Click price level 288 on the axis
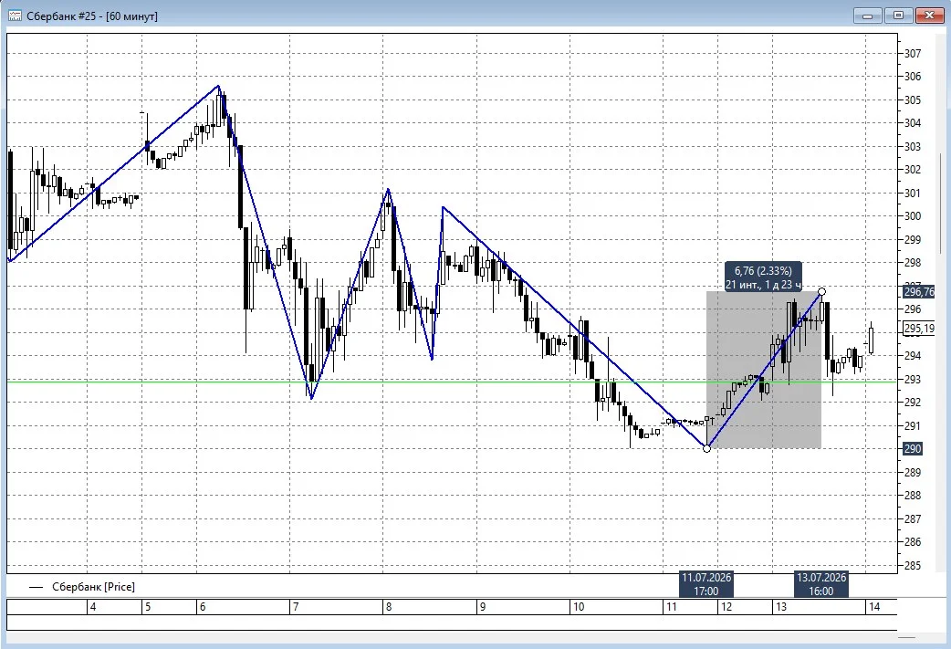 [913, 496]
